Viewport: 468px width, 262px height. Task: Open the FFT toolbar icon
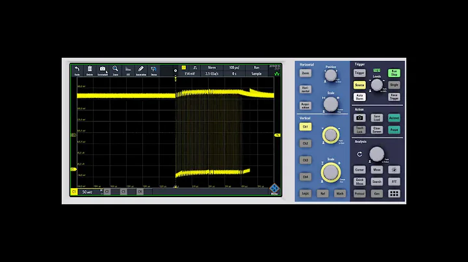pos(128,69)
